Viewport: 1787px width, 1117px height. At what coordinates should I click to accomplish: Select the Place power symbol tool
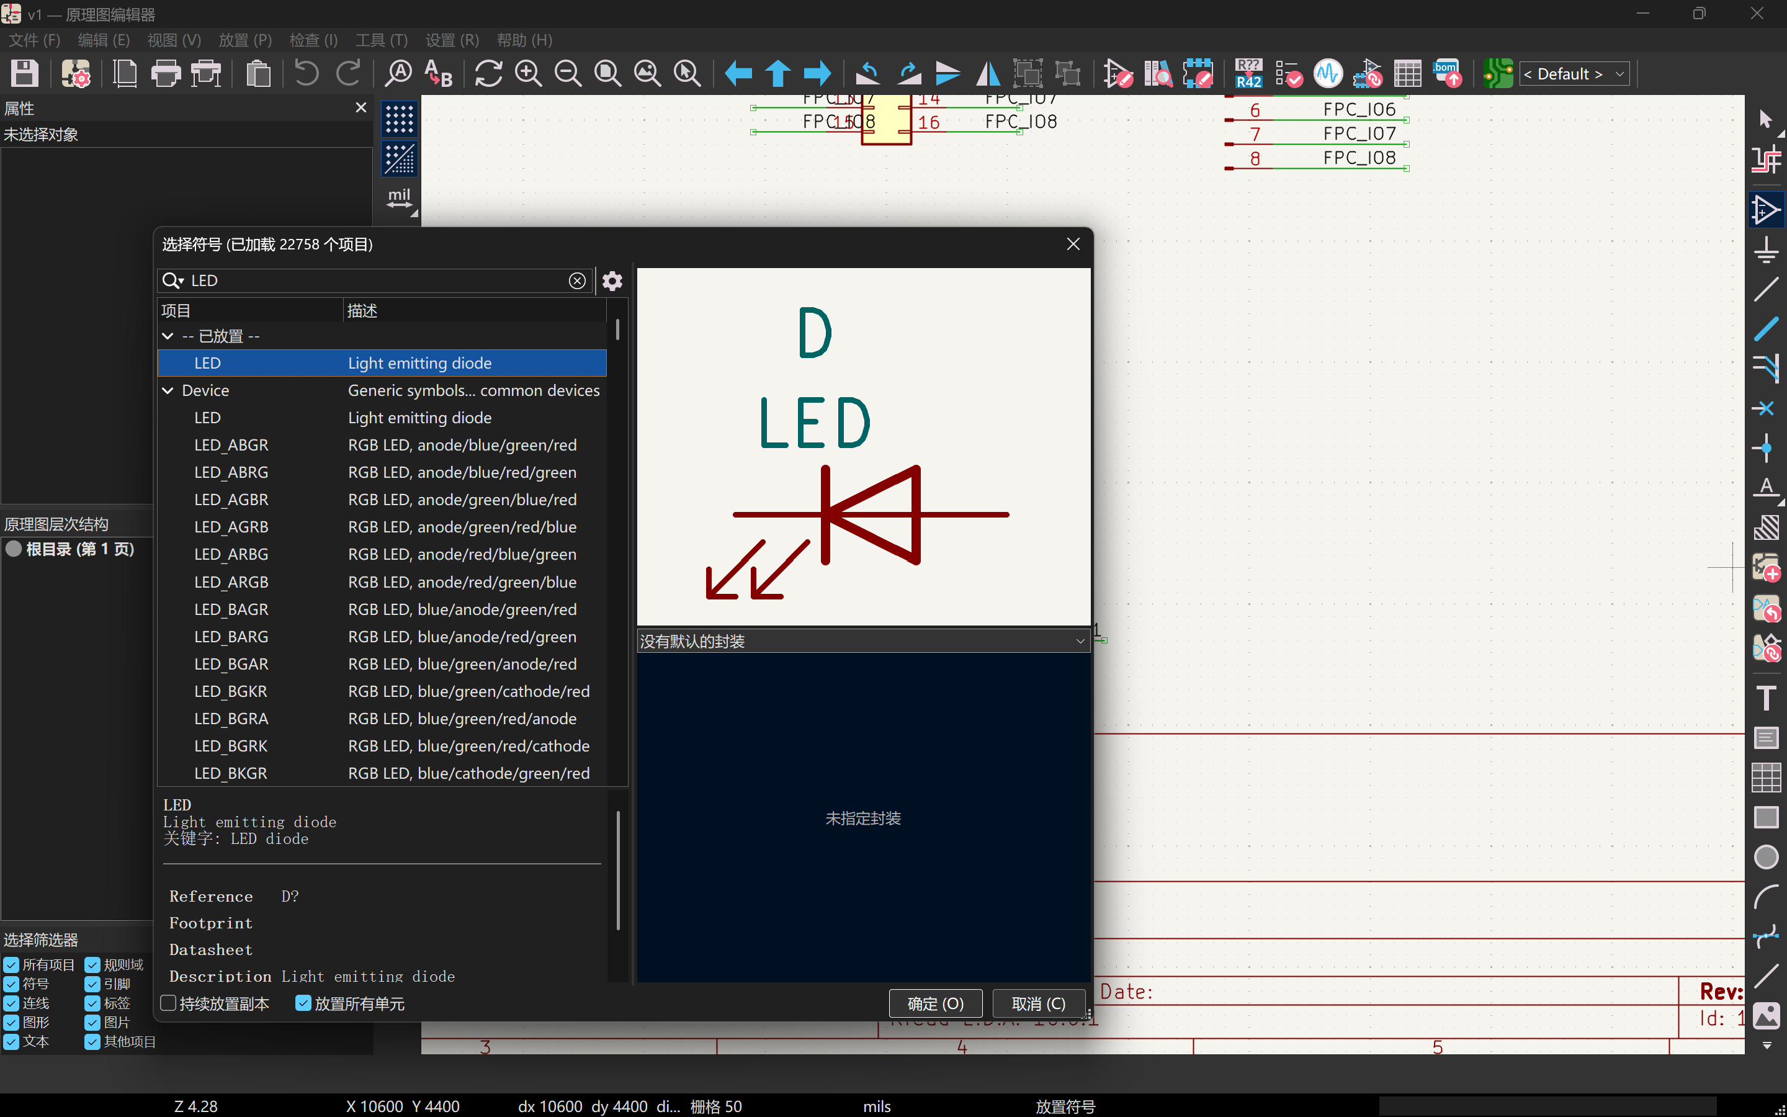1767,251
